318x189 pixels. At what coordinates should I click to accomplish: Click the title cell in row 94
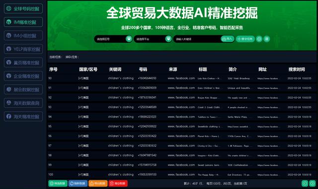[x=208, y=117]
